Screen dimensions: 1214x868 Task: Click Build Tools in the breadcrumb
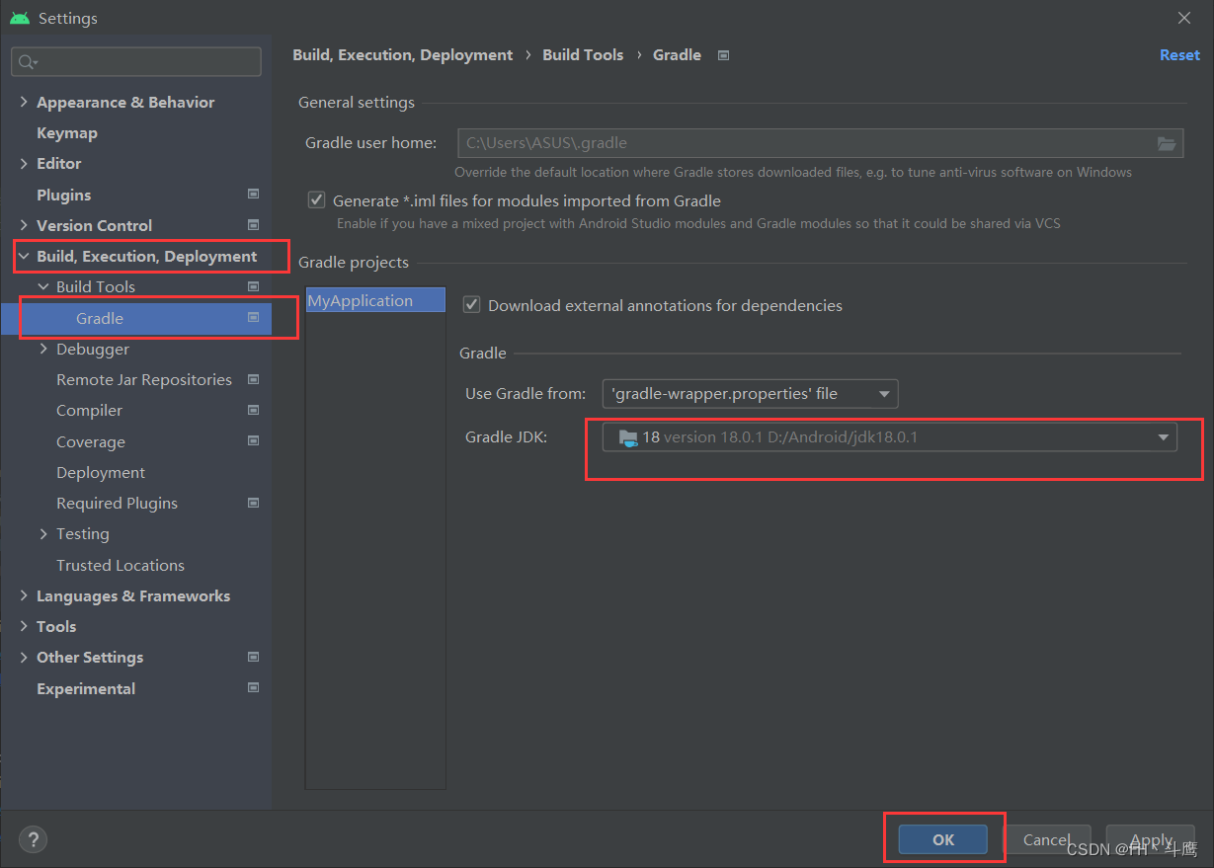[583, 55]
